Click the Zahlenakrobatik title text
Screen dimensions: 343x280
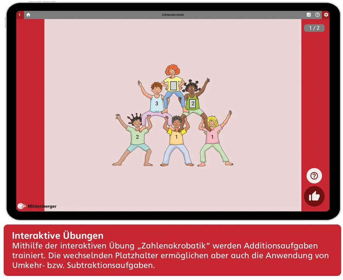pyautogui.click(x=173, y=15)
